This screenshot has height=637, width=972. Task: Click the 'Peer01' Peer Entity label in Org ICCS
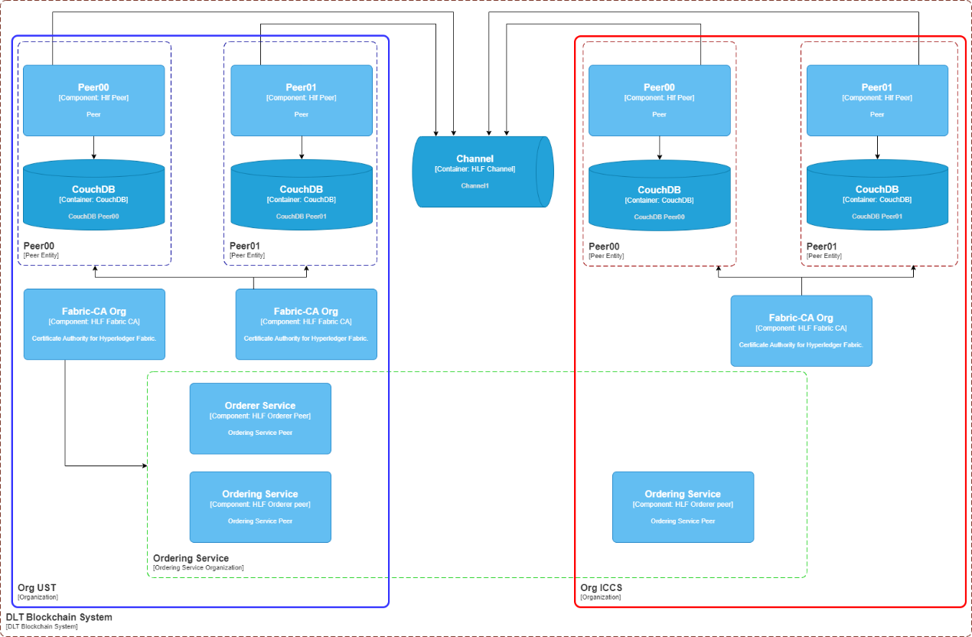822,247
